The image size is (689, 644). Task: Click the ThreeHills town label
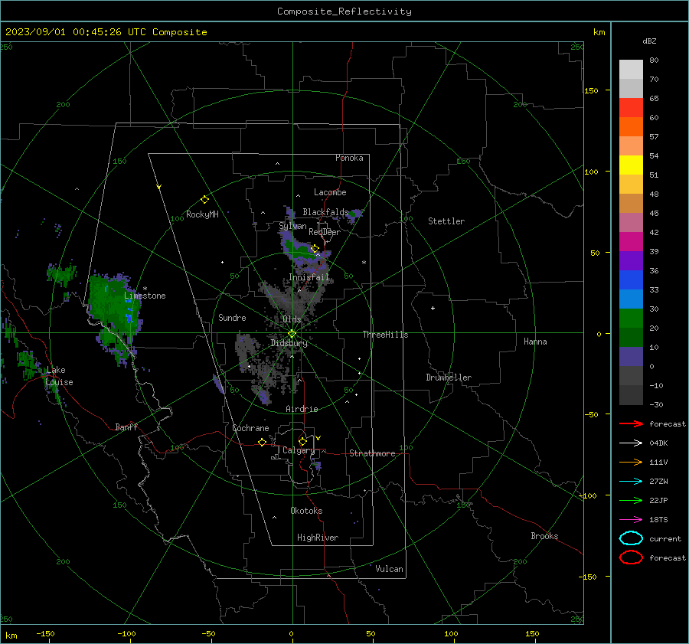coord(385,335)
